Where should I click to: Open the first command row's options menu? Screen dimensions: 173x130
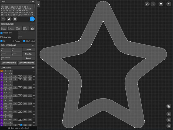[x=34, y=71]
